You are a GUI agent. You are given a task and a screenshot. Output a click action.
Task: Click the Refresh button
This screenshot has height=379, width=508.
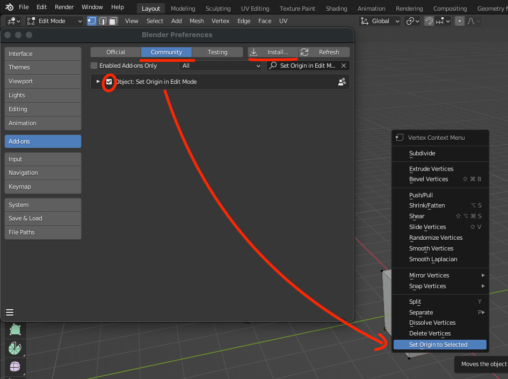[324, 52]
